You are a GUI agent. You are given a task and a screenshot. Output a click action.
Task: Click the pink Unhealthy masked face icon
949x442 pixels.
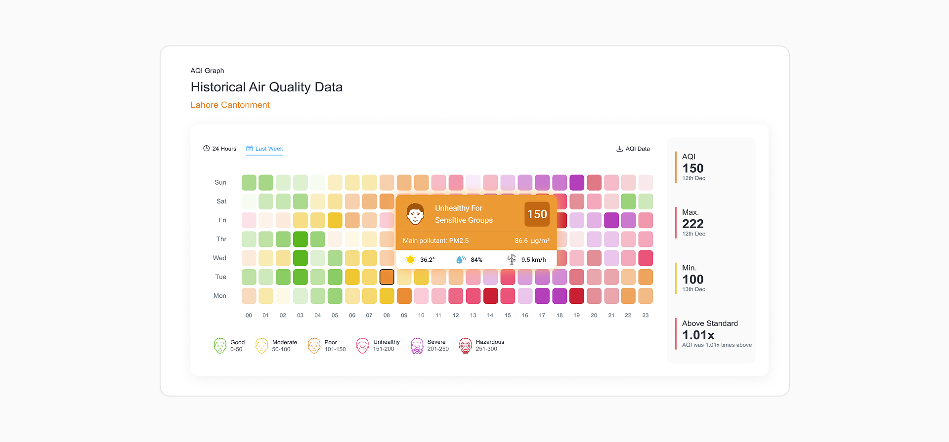pyautogui.click(x=362, y=346)
